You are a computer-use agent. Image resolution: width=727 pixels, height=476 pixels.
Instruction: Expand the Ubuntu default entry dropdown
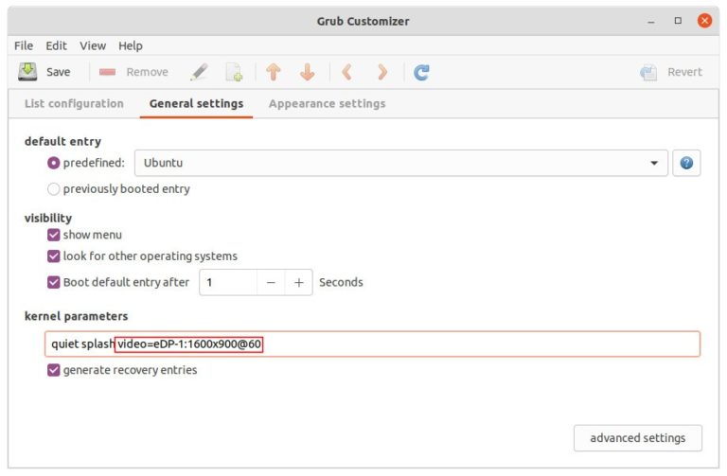[x=401, y=163]
